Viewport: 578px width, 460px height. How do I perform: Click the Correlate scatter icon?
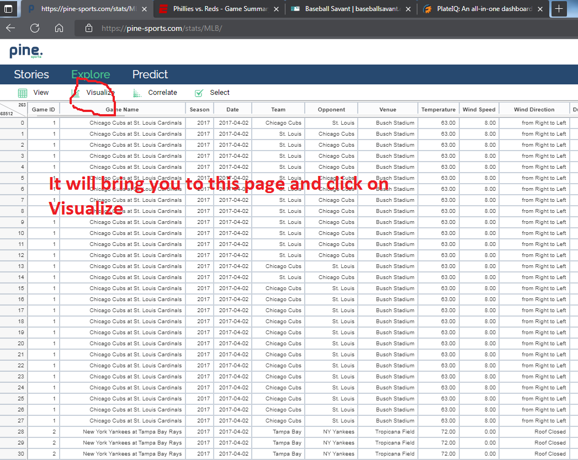137,93
